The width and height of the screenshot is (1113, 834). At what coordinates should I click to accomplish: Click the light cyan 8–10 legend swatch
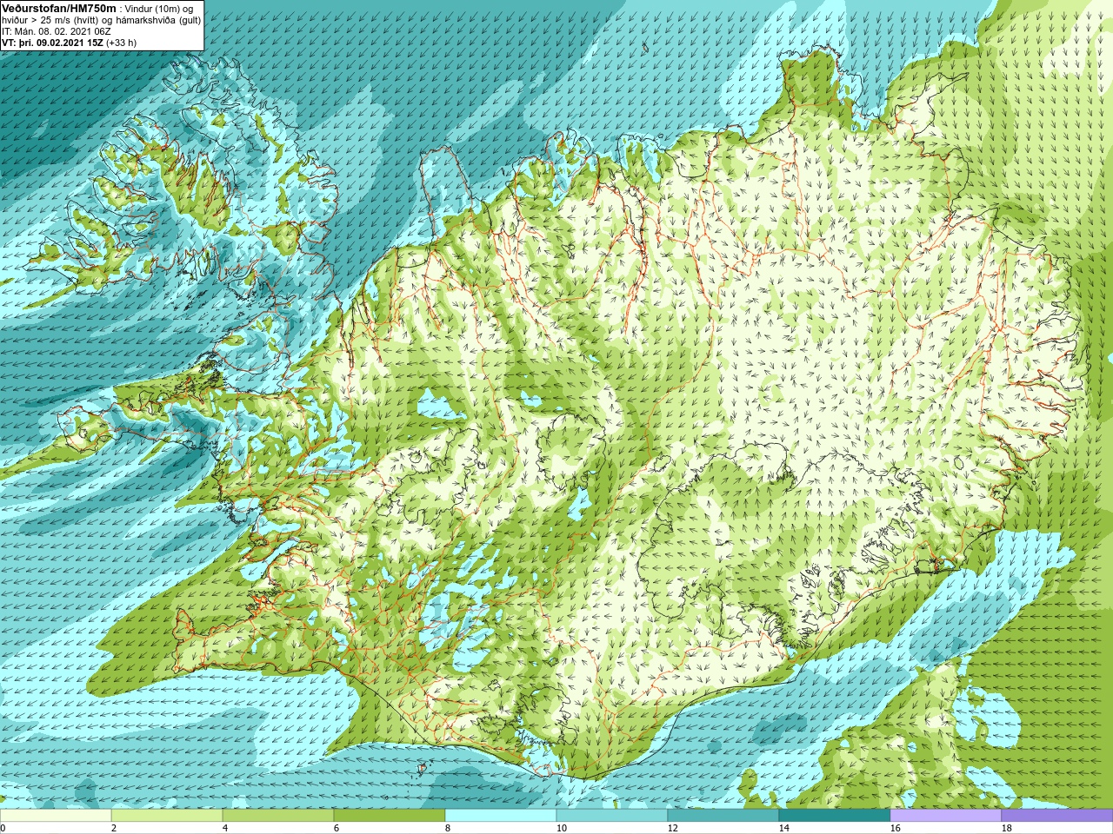pos(501,816)
